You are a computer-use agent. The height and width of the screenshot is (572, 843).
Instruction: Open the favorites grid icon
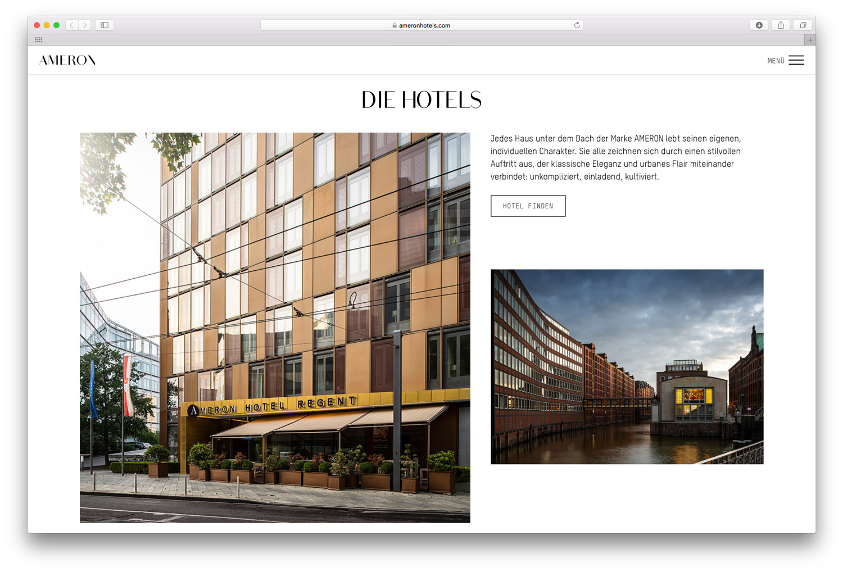coord(39,40)
